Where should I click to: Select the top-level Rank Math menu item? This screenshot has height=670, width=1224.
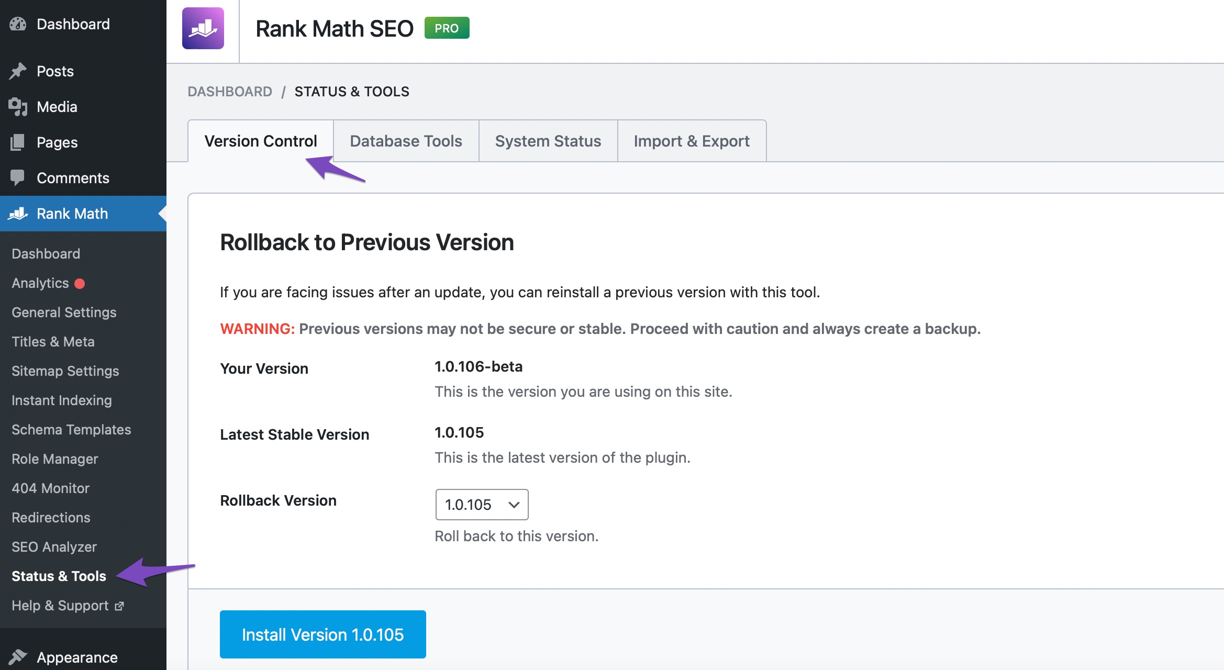tap(83, 214)
